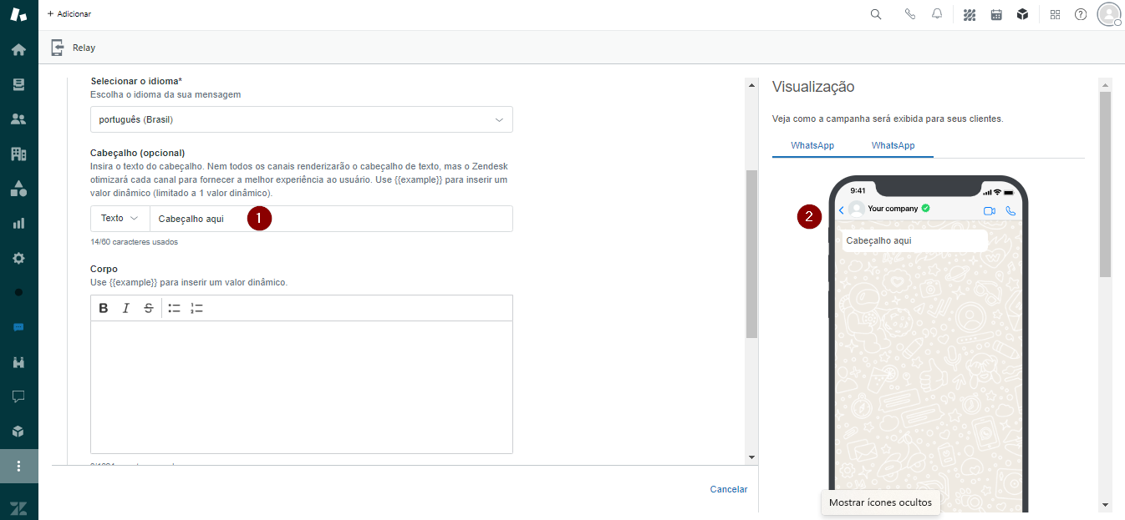Expand the Texto header type dropdown
This screenshot has width=1125, height=520.
pos(120,219)
